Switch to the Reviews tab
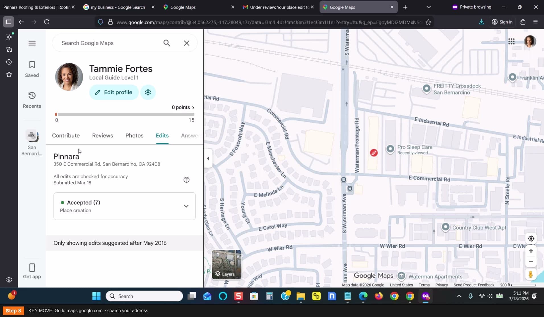Viewport: 544px width, 317px height. (x=102, y=135)
